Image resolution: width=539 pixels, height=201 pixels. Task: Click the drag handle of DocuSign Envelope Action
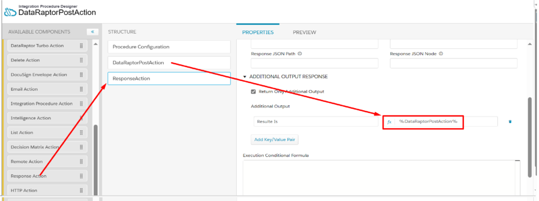click(82, 75)
